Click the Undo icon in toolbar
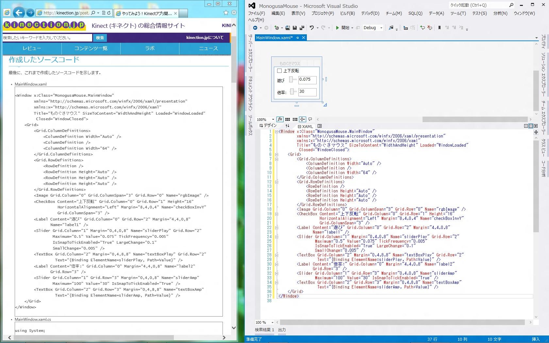 [x=312, y=28]
